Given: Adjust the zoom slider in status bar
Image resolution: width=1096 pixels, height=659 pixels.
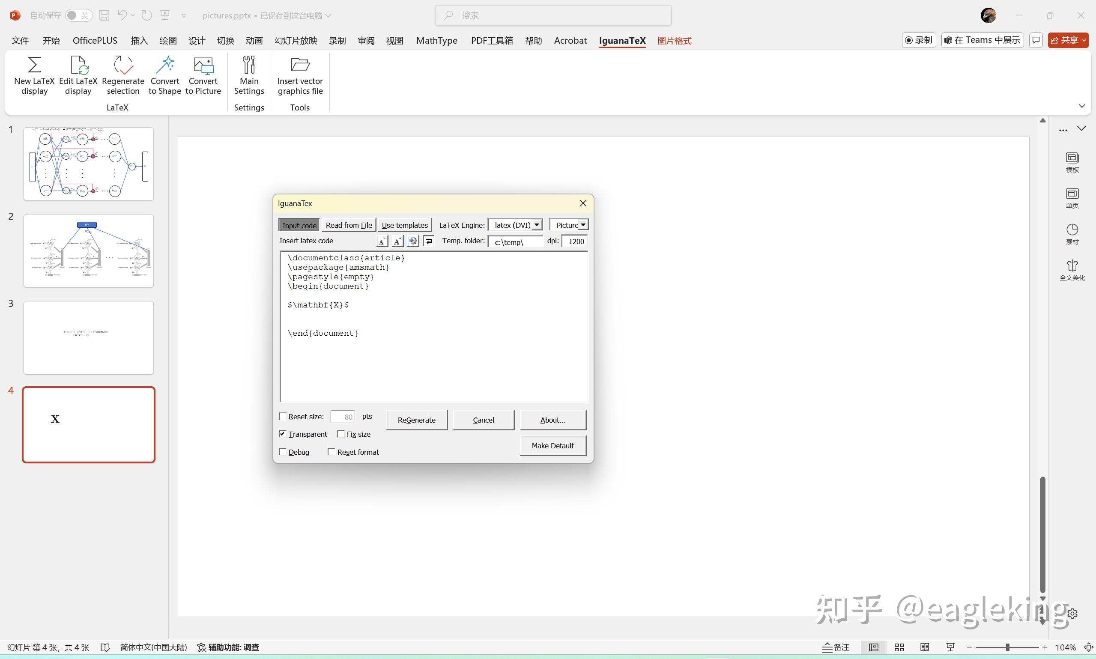Looking at the screenshot, I should 1007,647.
